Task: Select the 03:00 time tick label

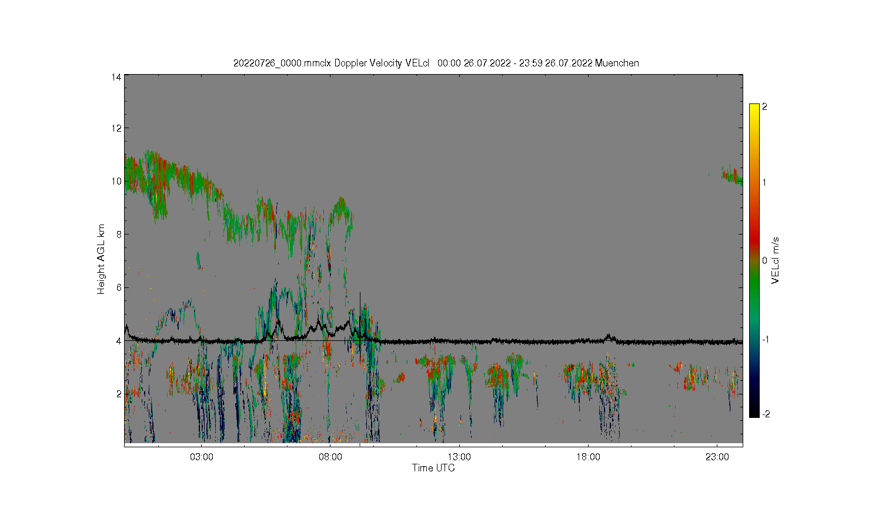Action: (x=202, y=457)
